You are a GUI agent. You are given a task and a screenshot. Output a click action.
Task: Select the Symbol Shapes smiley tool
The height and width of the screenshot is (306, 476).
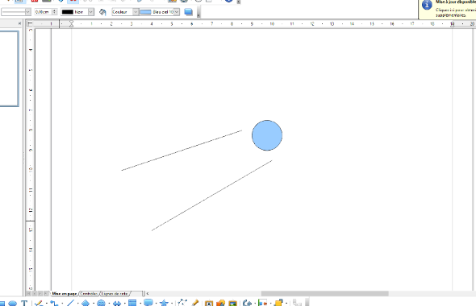point(102,303)
